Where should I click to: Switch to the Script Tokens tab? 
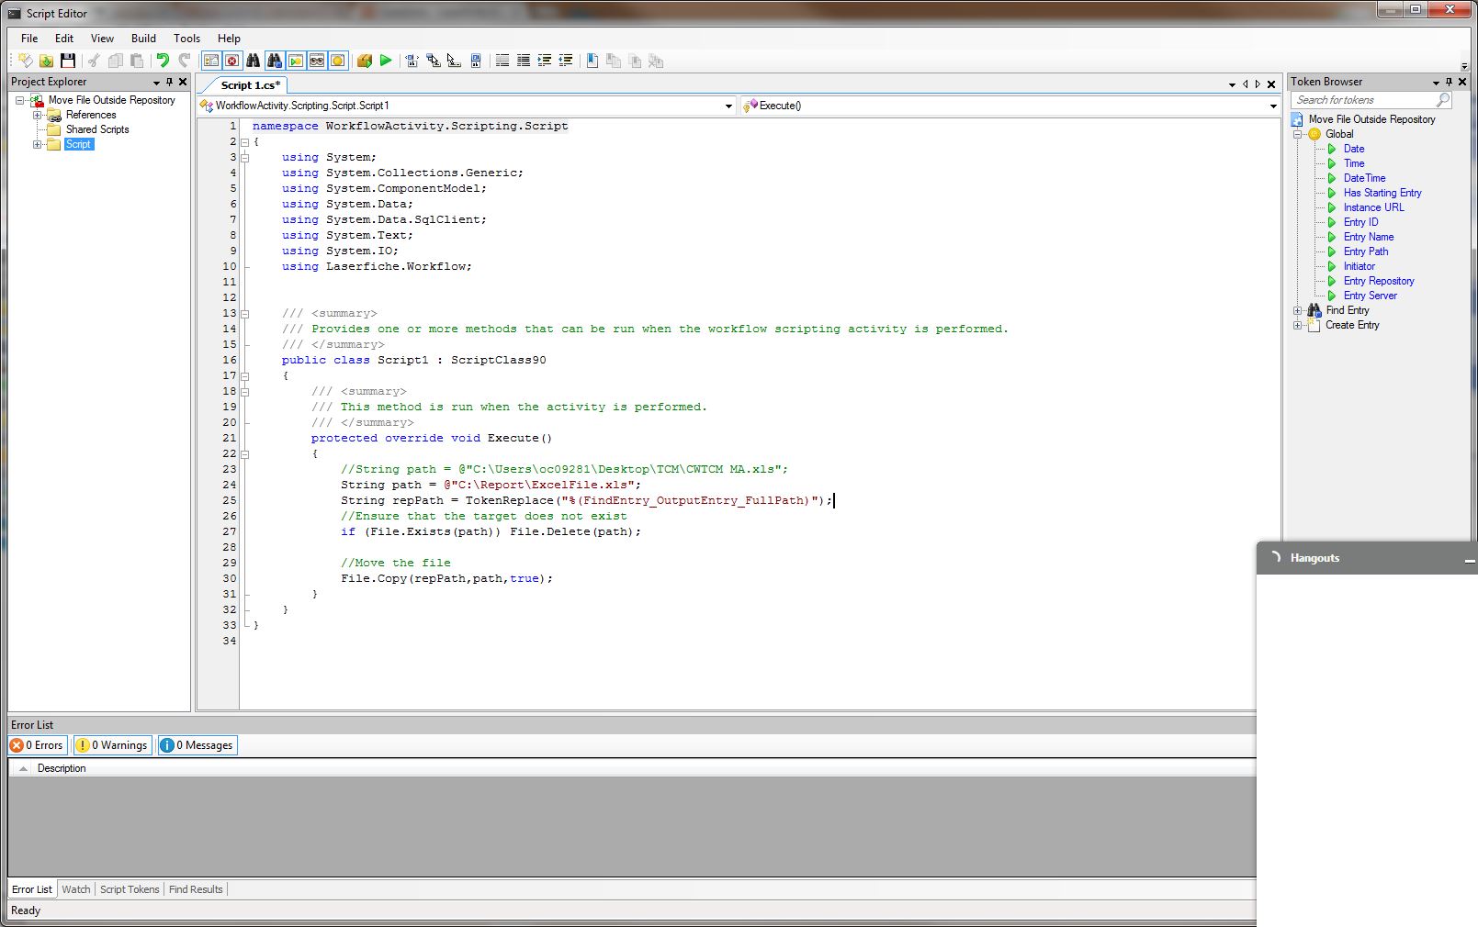tap(130, 889)
